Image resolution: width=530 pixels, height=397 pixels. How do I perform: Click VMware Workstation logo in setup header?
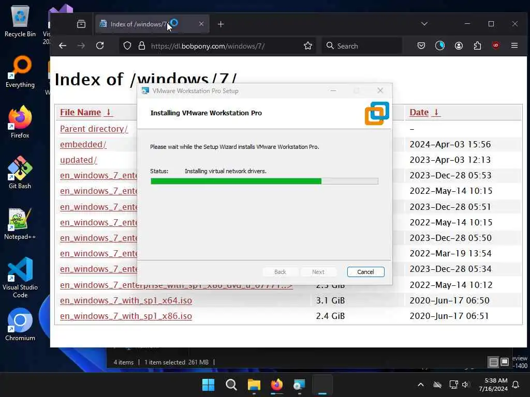pyautogui.click(x=377, y=113)
